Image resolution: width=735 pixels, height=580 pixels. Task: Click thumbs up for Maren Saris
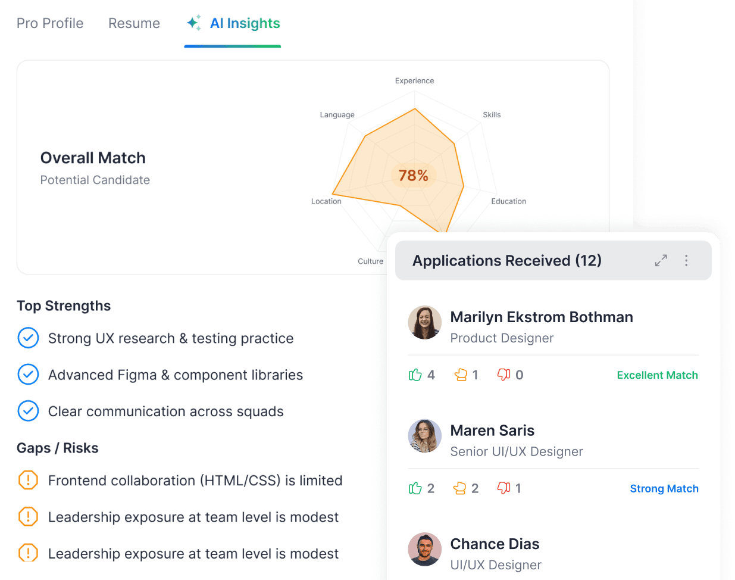click(x=415, y=488)
